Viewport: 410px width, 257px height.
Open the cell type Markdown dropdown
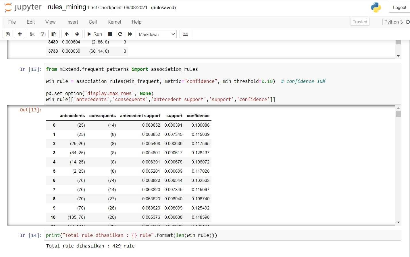157,34
